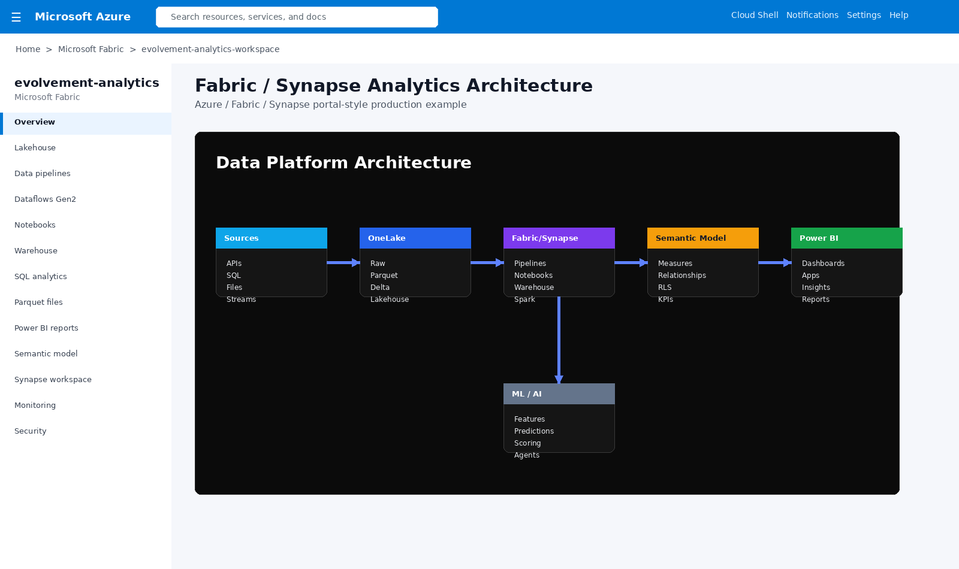Click 'SQL' in Sources node
The width and height of the screenshot is (959, 569).
click(234, 276)
